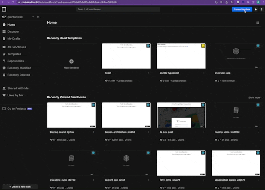Open the Vanilla Typescript template thumbnail
265x190 pixels.
181,56
